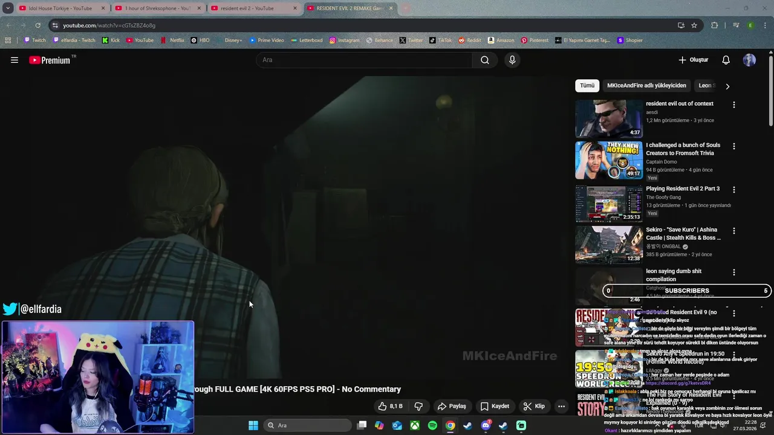Open the YouTube account avatar menu

749,60
